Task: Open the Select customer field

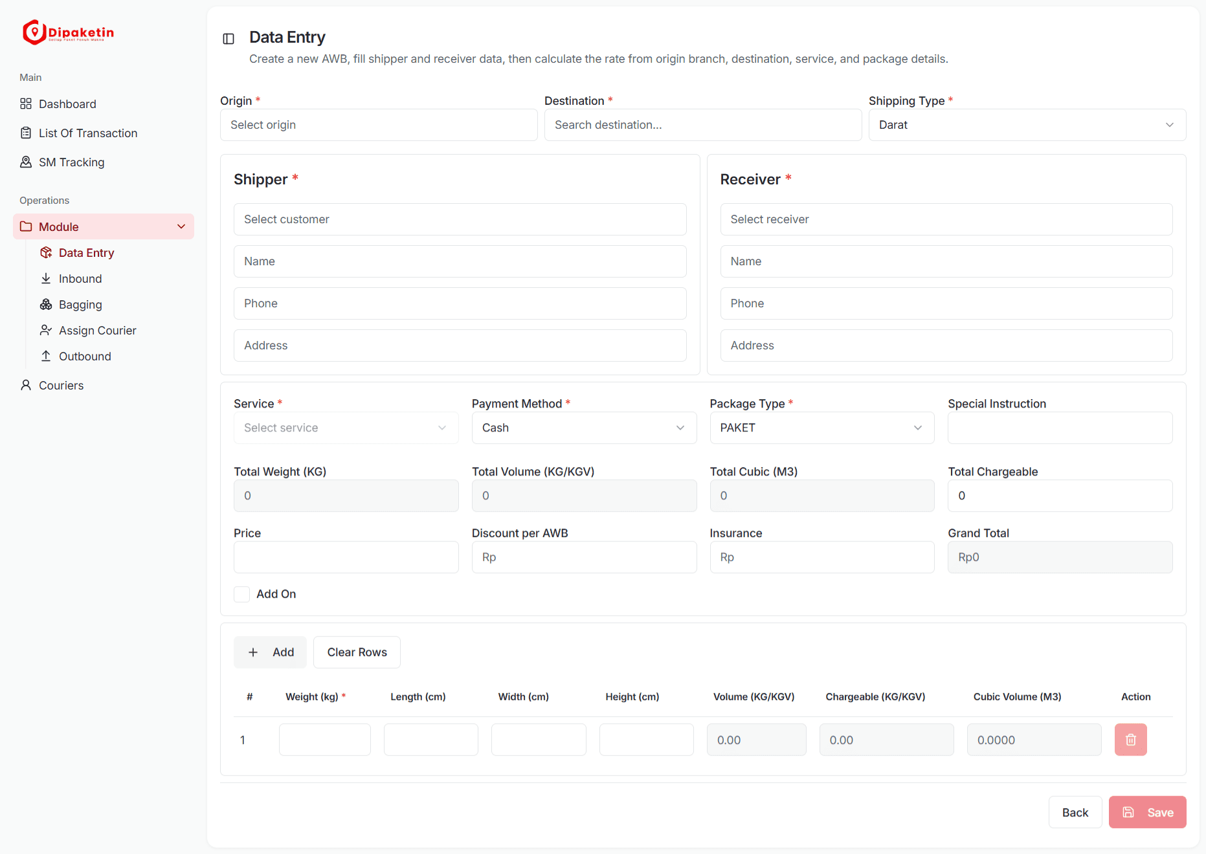Action: pyautogui.click(x=460, y=219)
